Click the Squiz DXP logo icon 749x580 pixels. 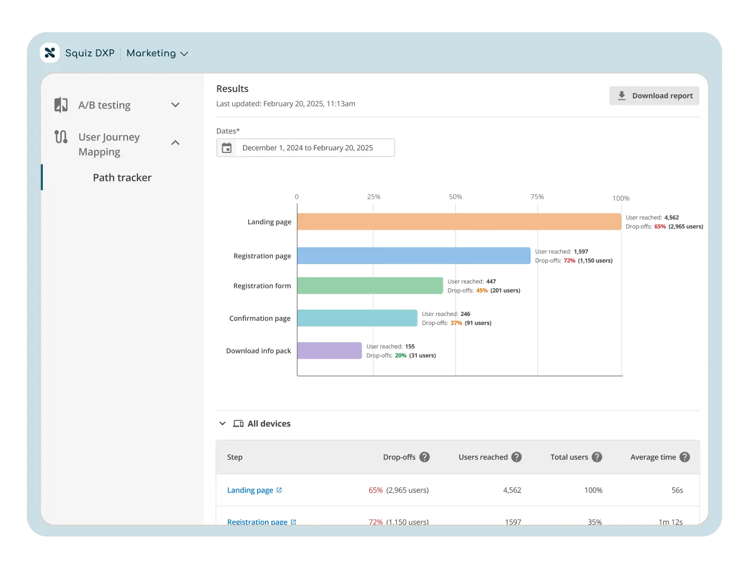(50, 53)
